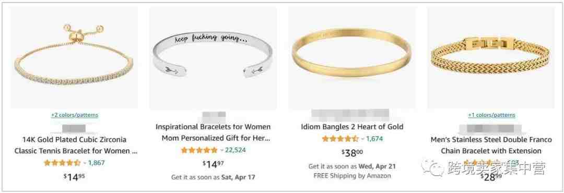
Task: Open 'Idiom Bangles 2 Heart of Gold' title
Action: tap(352, 127)
